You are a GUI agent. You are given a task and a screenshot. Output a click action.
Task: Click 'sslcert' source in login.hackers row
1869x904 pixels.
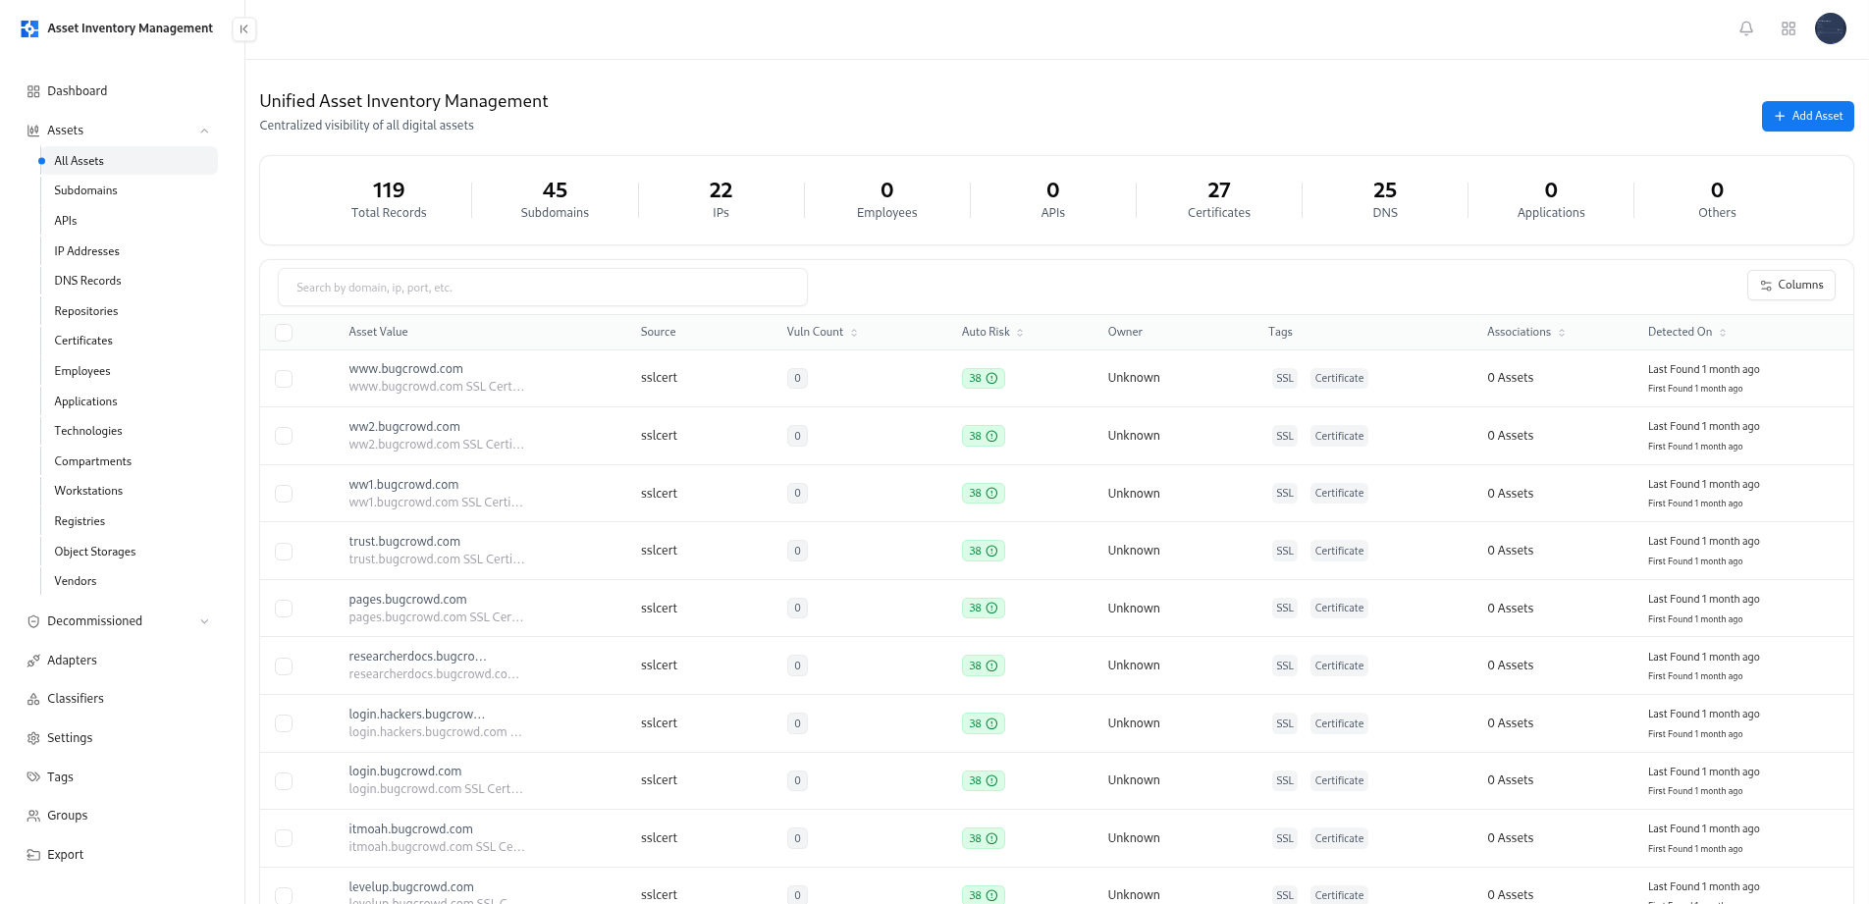tap(659, 723)
